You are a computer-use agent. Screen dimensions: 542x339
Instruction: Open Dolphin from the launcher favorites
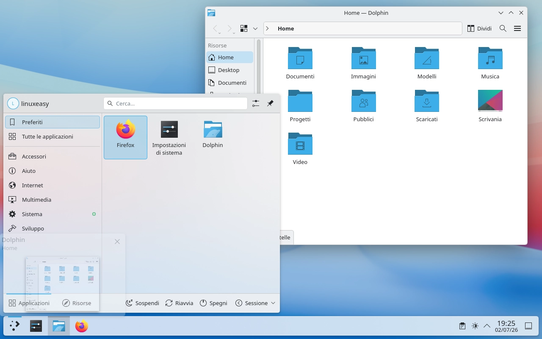pos(213,137)
